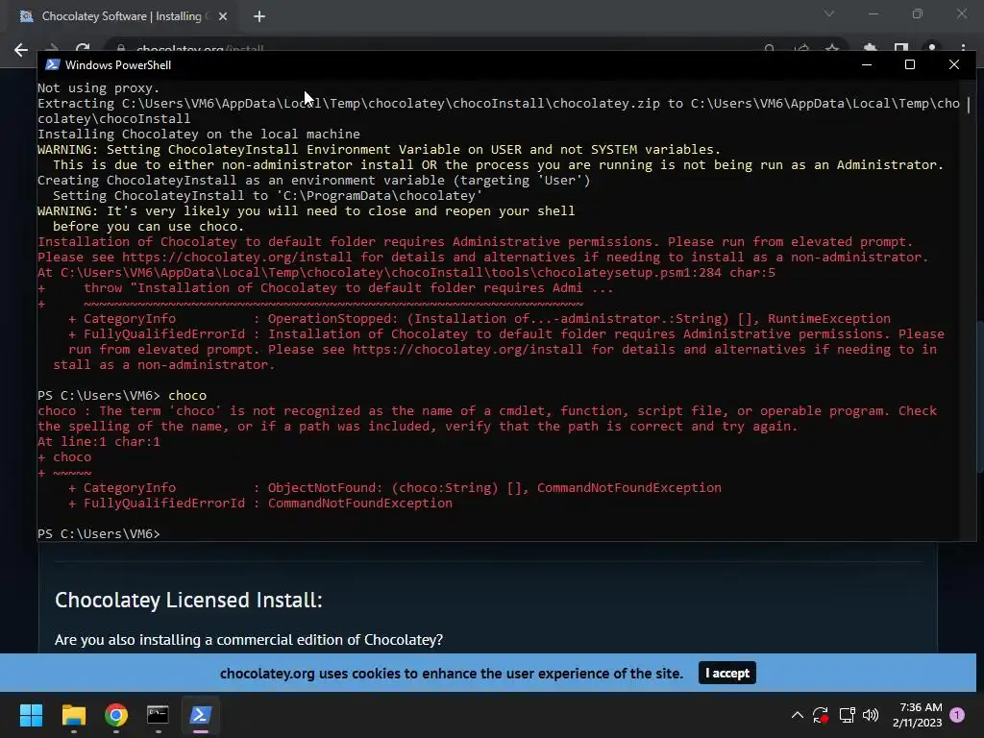The image size is (984, 738).
Task: Open volume control in tray
Action: click(871, 715)
